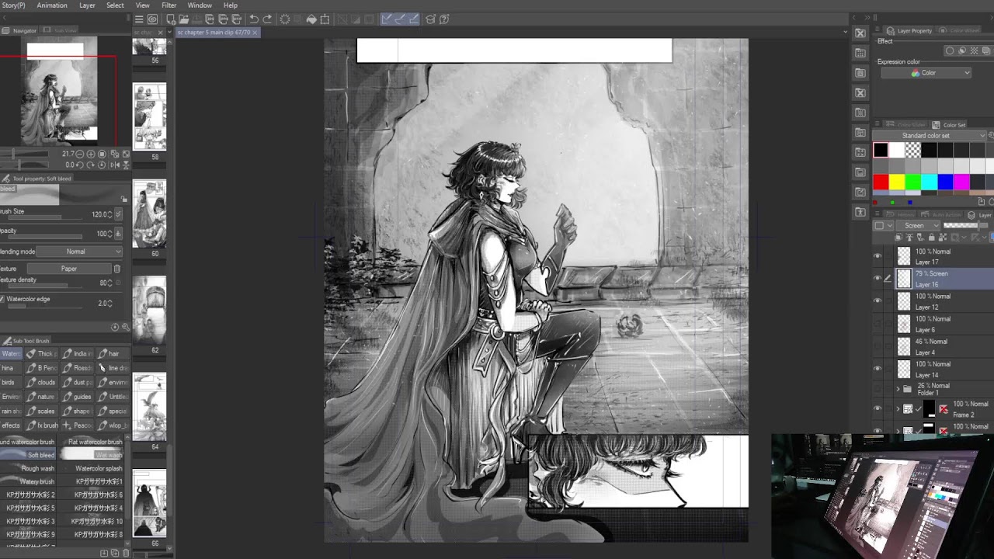Image resolution: width=994 pixels, height=559 pixels.
Task: Select the Fill bucket icon in the command bar
Action: point(311,19)
